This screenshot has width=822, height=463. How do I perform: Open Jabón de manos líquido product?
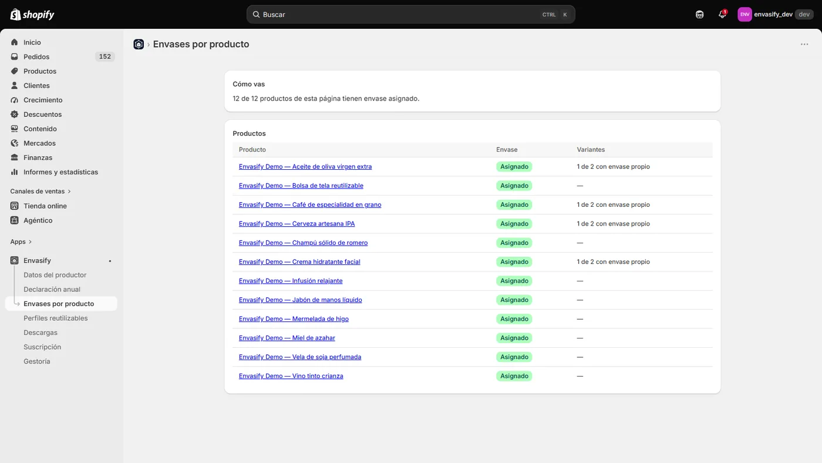(301, 300)
